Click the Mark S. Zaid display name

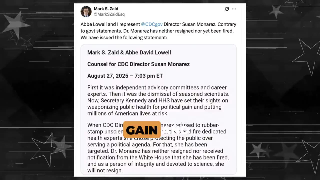coord(106,9)
